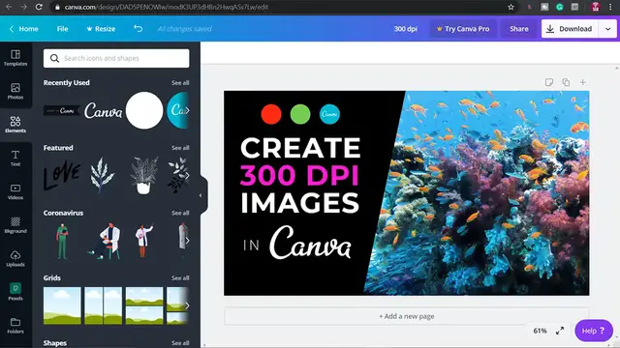Click Try Canva Pro button
620x348 pixels.
(x=463, y=29)
